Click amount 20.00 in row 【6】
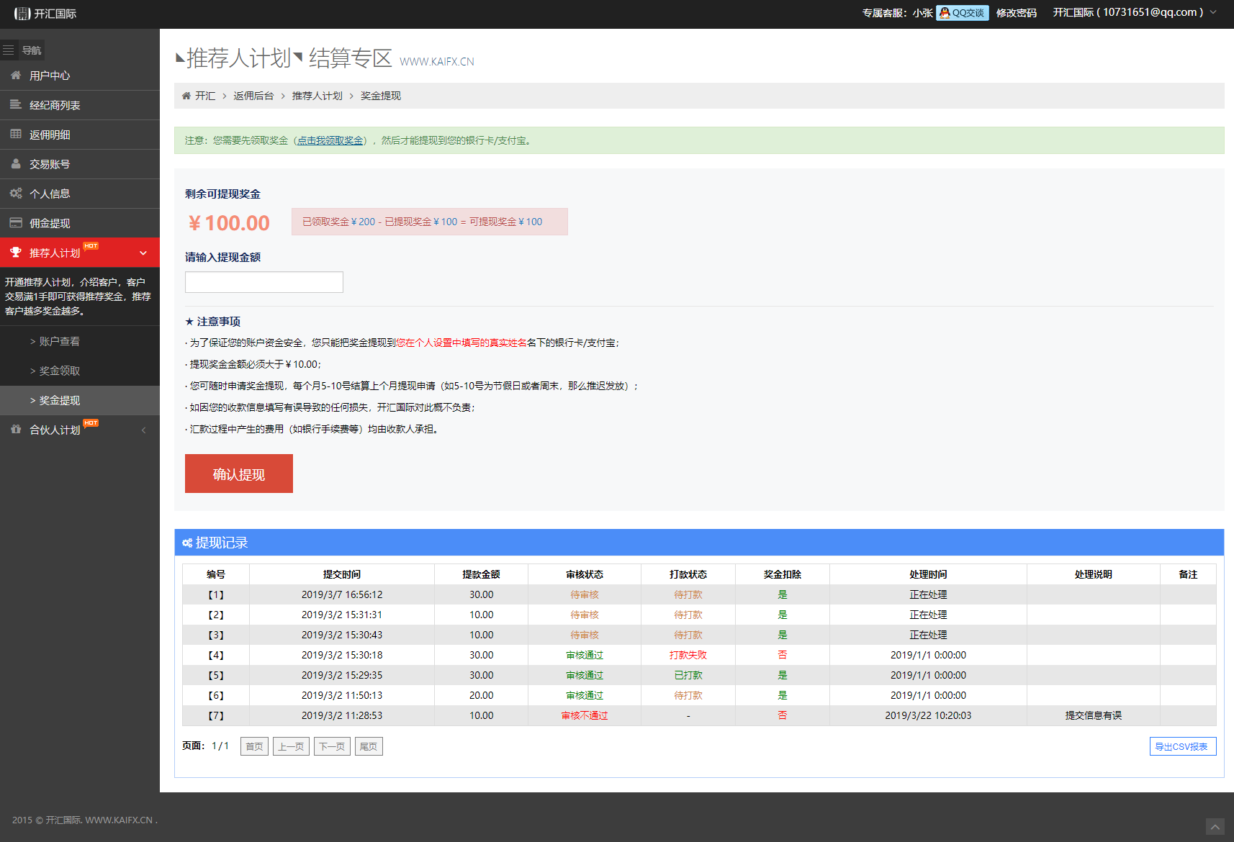This screenshot has width=1234, height=842. click(x=482, y=695)
